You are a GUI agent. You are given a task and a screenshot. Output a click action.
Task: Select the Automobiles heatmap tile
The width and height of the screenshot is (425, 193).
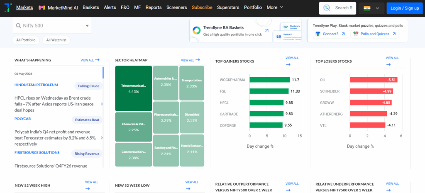166,83
